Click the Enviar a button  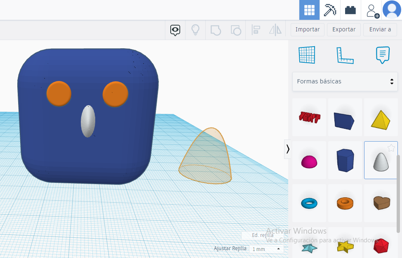click(380, 30)
